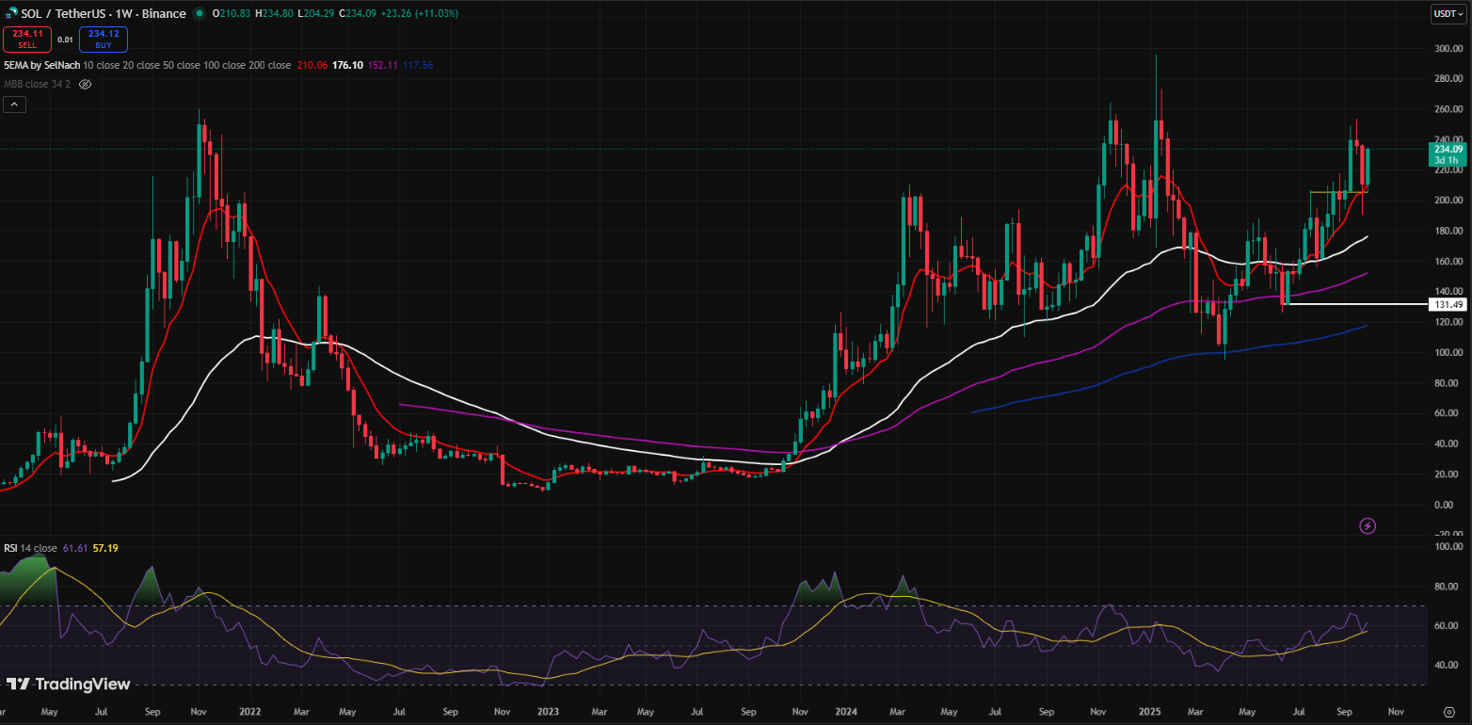Open chart settings hexagon gear icon
This screenshot has width=1472, height=725.
coord(1448,712)
